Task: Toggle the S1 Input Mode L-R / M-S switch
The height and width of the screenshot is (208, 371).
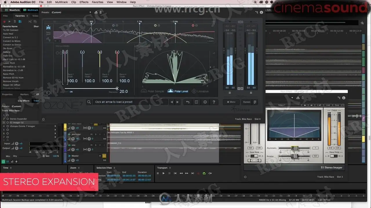Action: pyautogui.click(x=254, y=156)
